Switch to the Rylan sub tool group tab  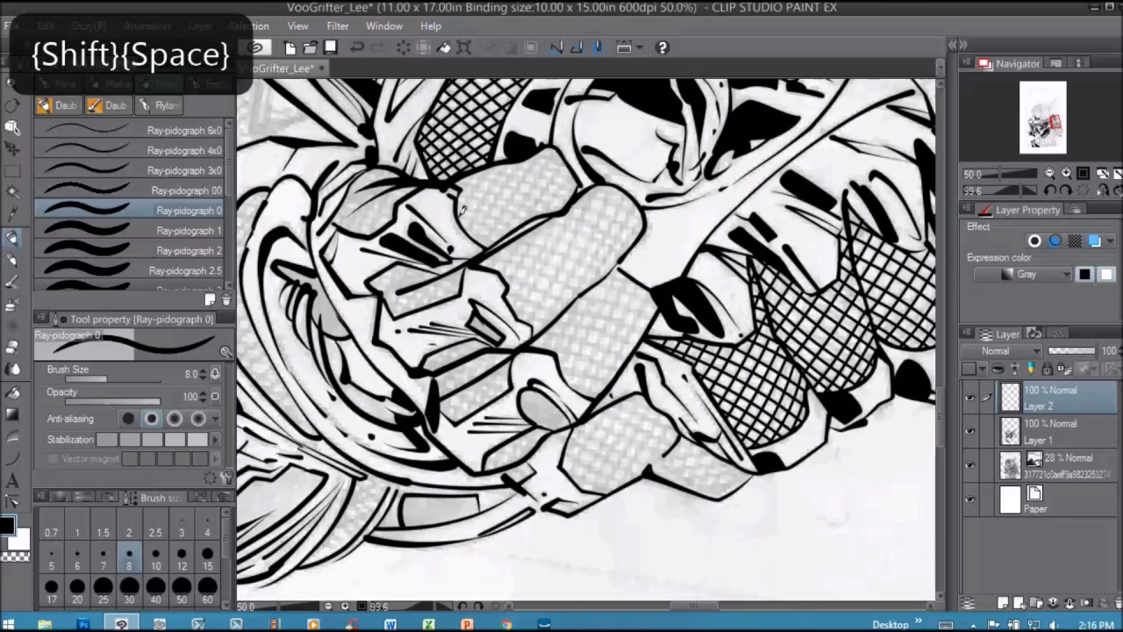(x=159, y=105)
